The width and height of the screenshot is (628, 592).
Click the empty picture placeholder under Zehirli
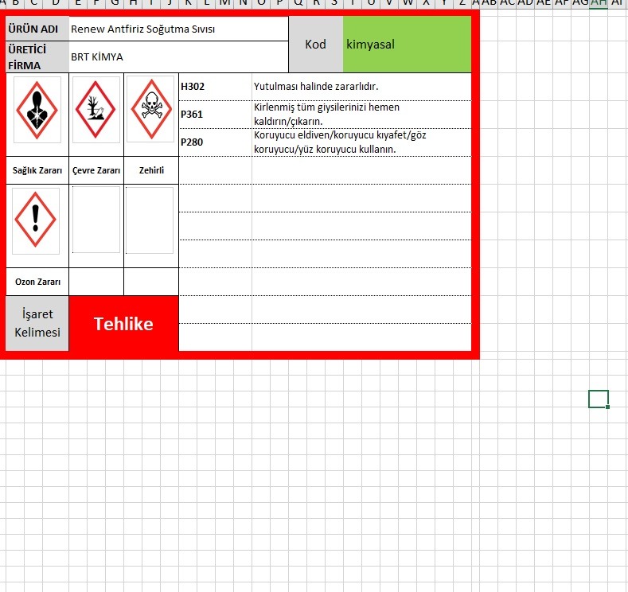[150, 220]
